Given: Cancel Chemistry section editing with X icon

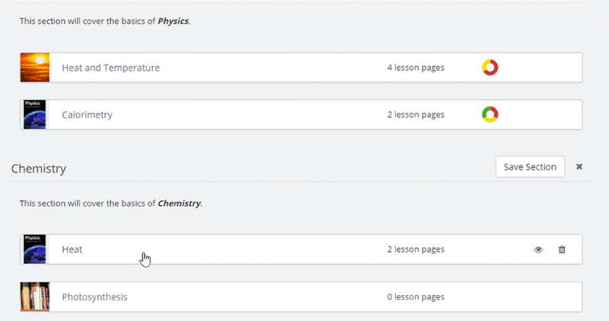Looking at the screenshot, I should (x=579, y=167).
